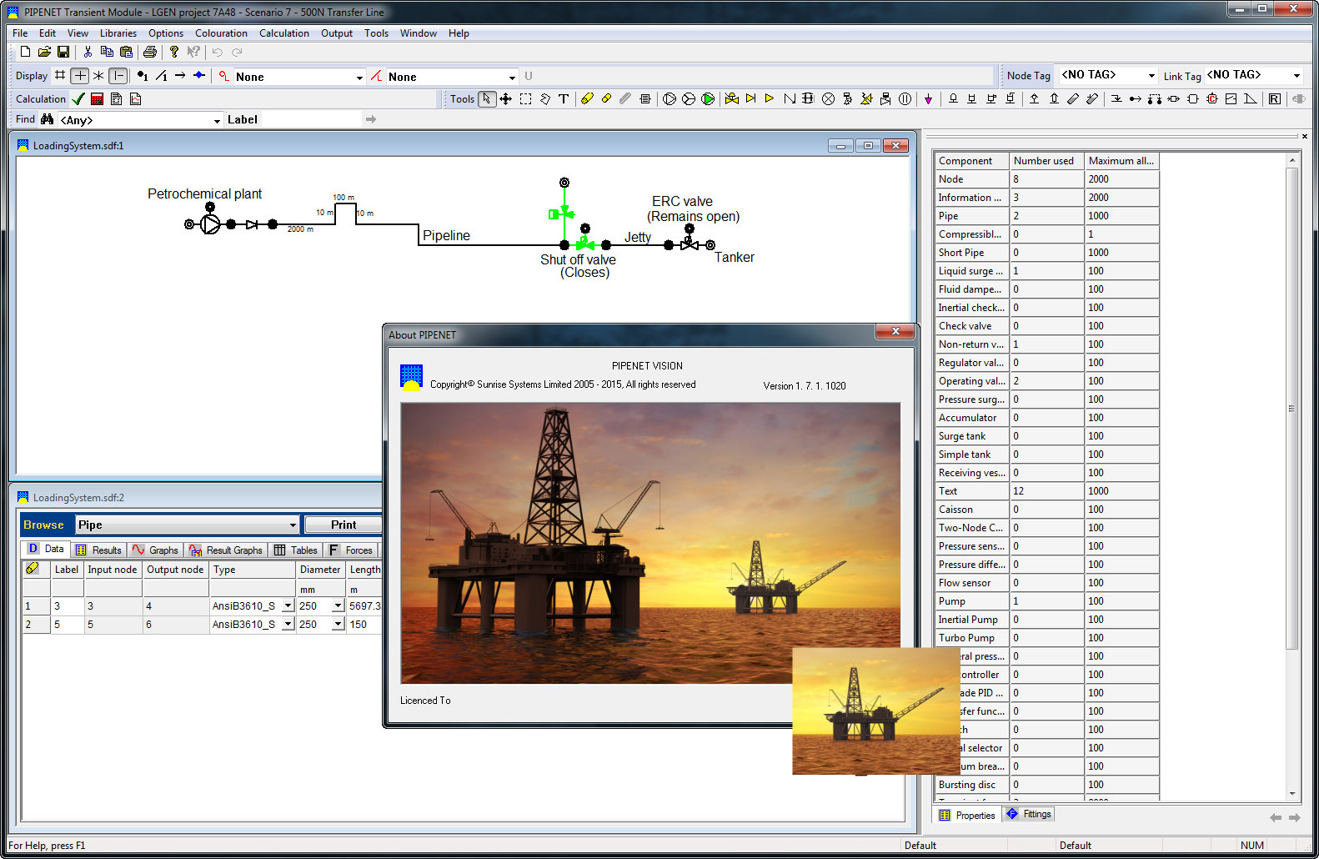The height and width of the screenshot is (859, 1319).
Task: Choose the four-arrow pan tool
Action: (506, 98)
